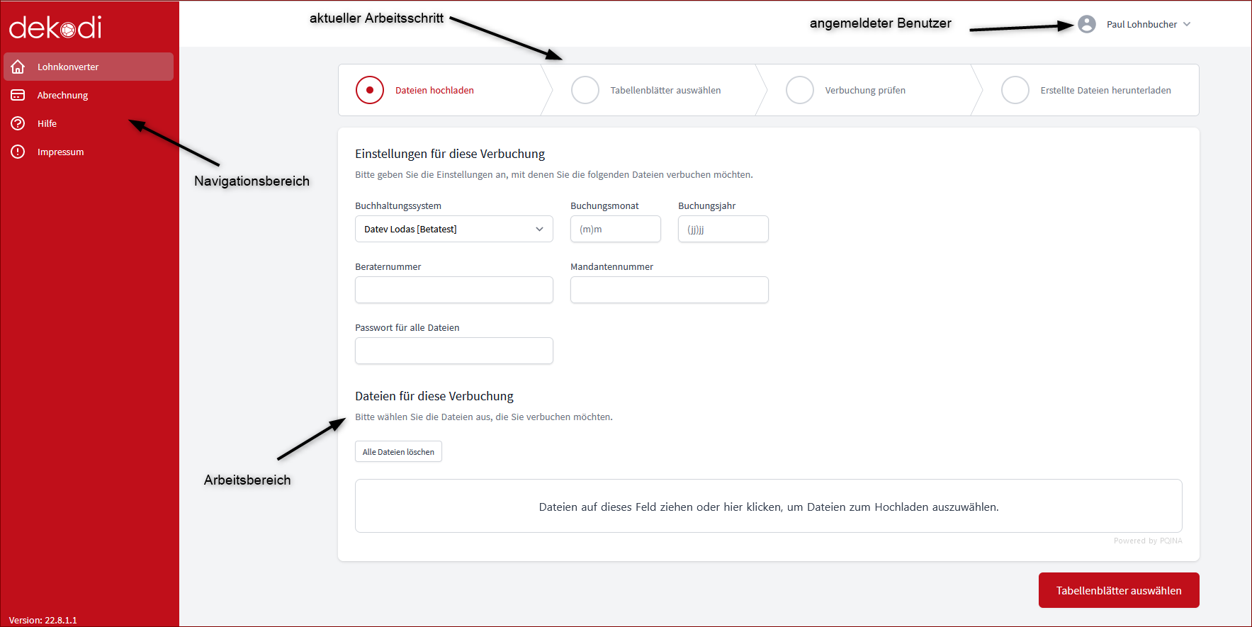Select the 'Tabellenblätter auswählen' step circle
Screen dimensions: 1252x627
click(x=585, y=90)
